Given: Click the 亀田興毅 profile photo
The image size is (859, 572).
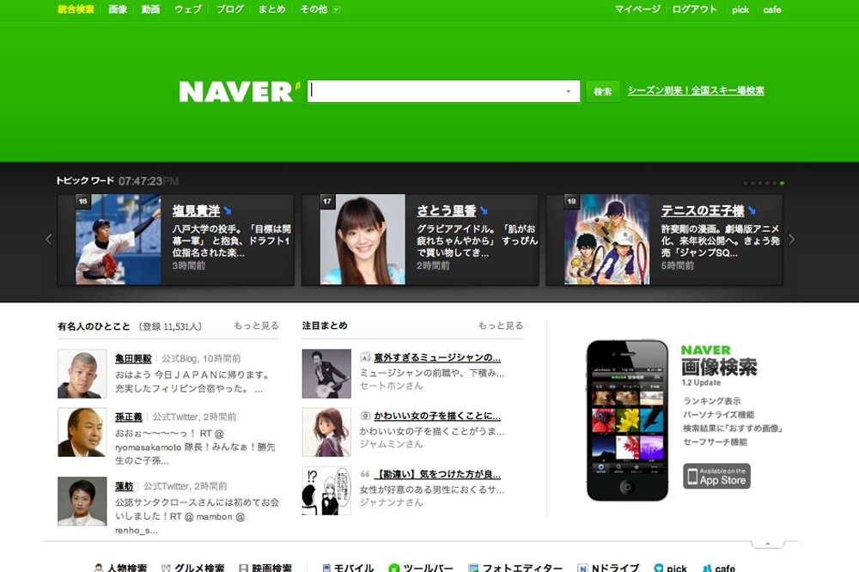Looking at the screenshot, I should tap(82, 374).
